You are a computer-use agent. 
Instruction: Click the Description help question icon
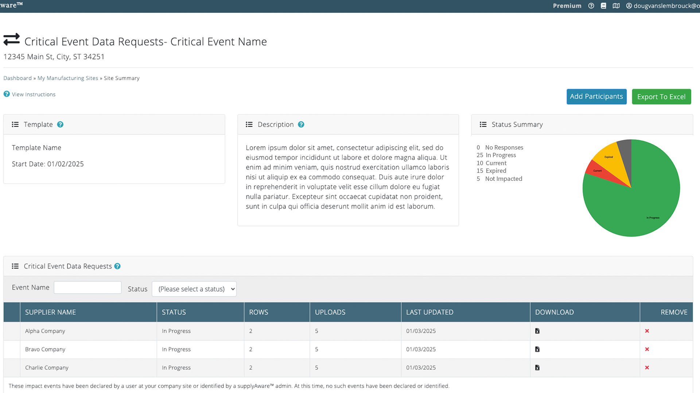coord(301,124)
